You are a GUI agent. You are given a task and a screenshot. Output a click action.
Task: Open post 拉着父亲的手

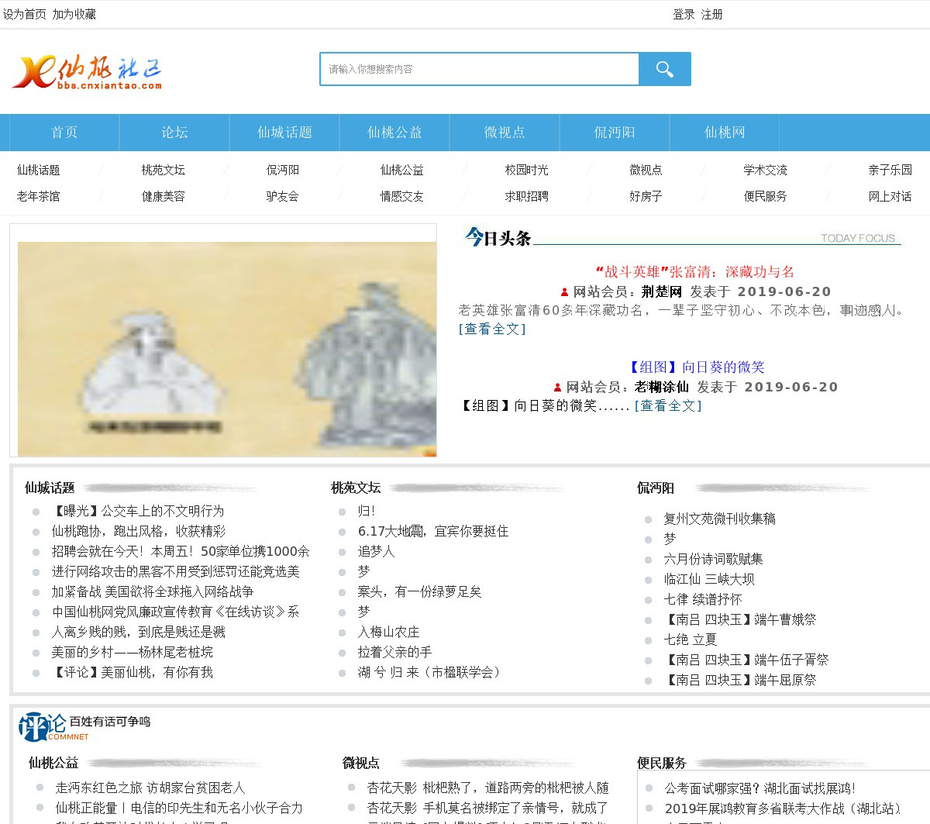(395, 653)
